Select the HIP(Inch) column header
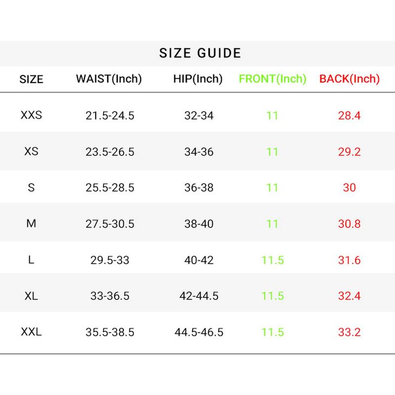The image size is (395, 395). point(198,79)
